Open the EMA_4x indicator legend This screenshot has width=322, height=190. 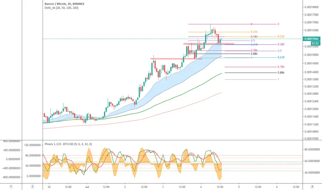tap(61, 8)
